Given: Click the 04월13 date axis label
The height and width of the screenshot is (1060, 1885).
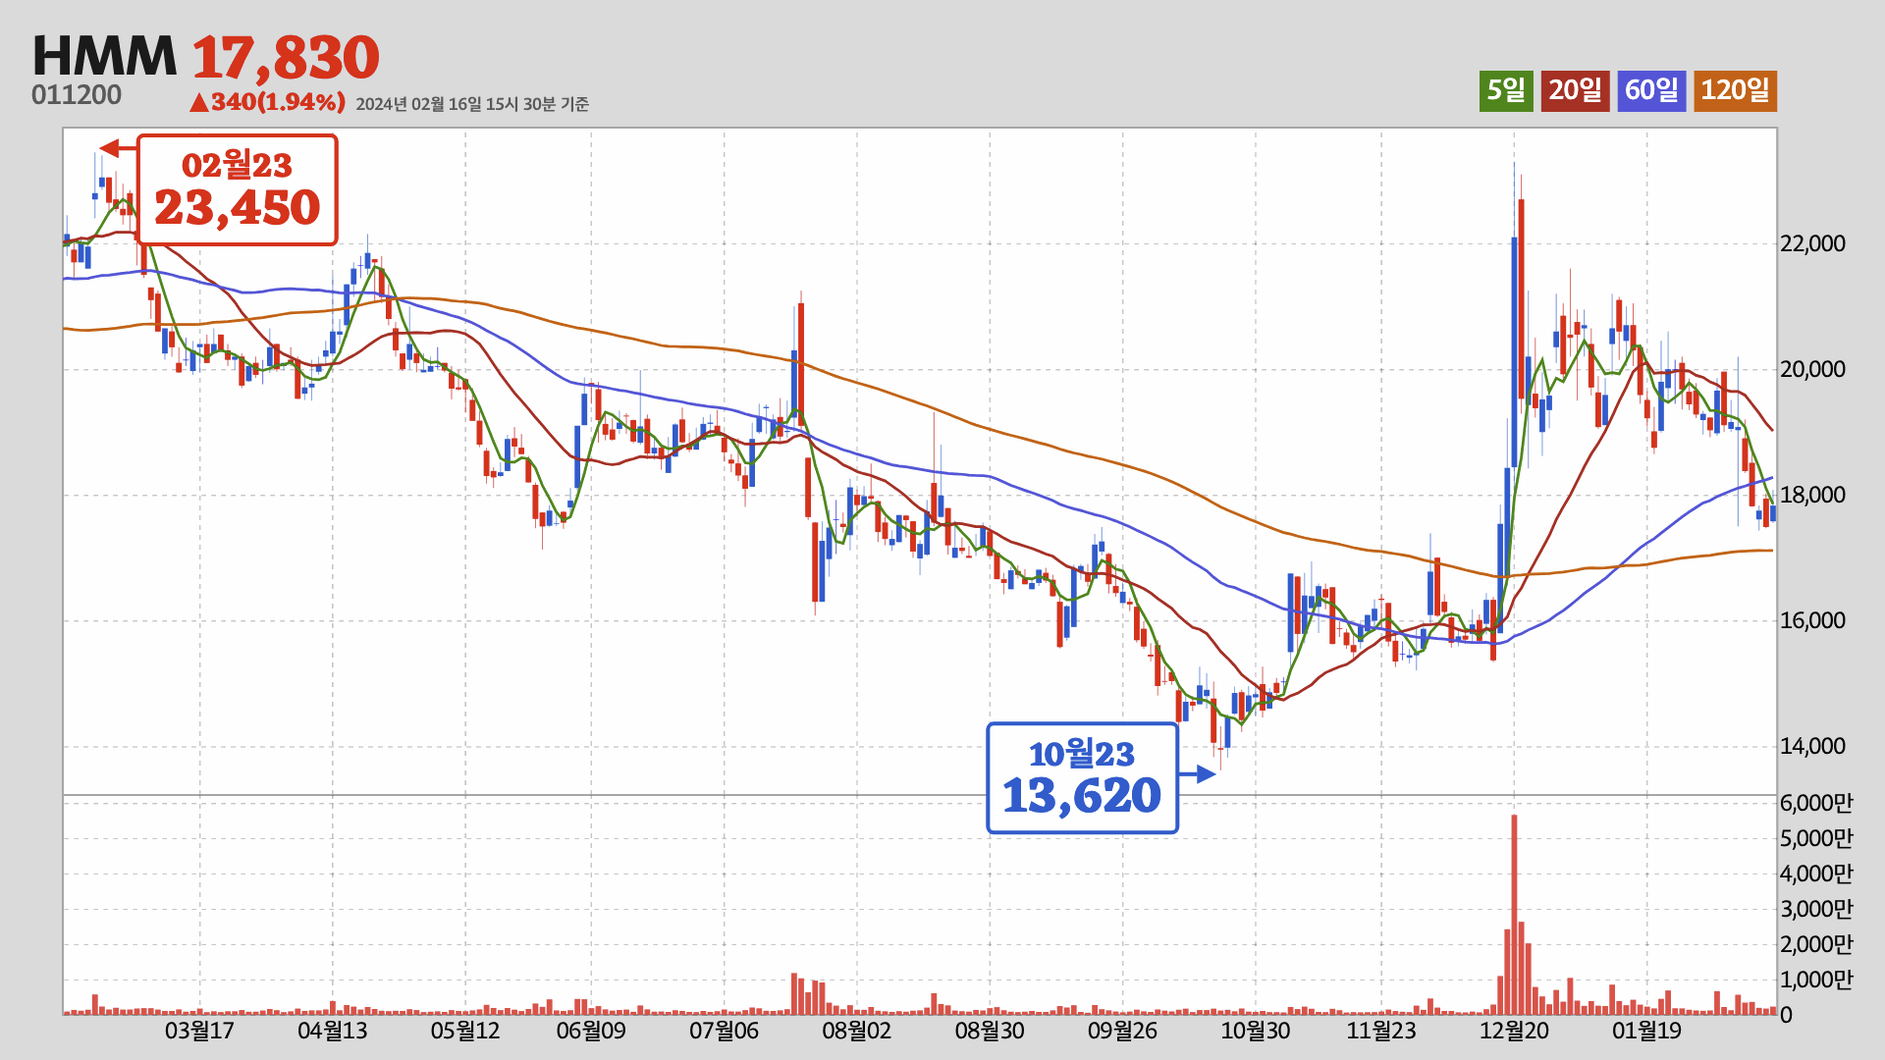Looking at the screenshot, I should point(332,1031).
